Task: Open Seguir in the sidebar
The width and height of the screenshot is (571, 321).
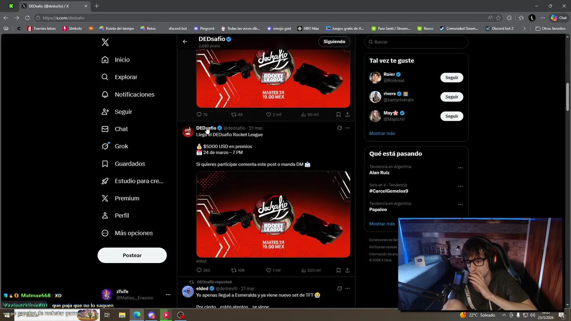Action: click(x=116, y=112)
